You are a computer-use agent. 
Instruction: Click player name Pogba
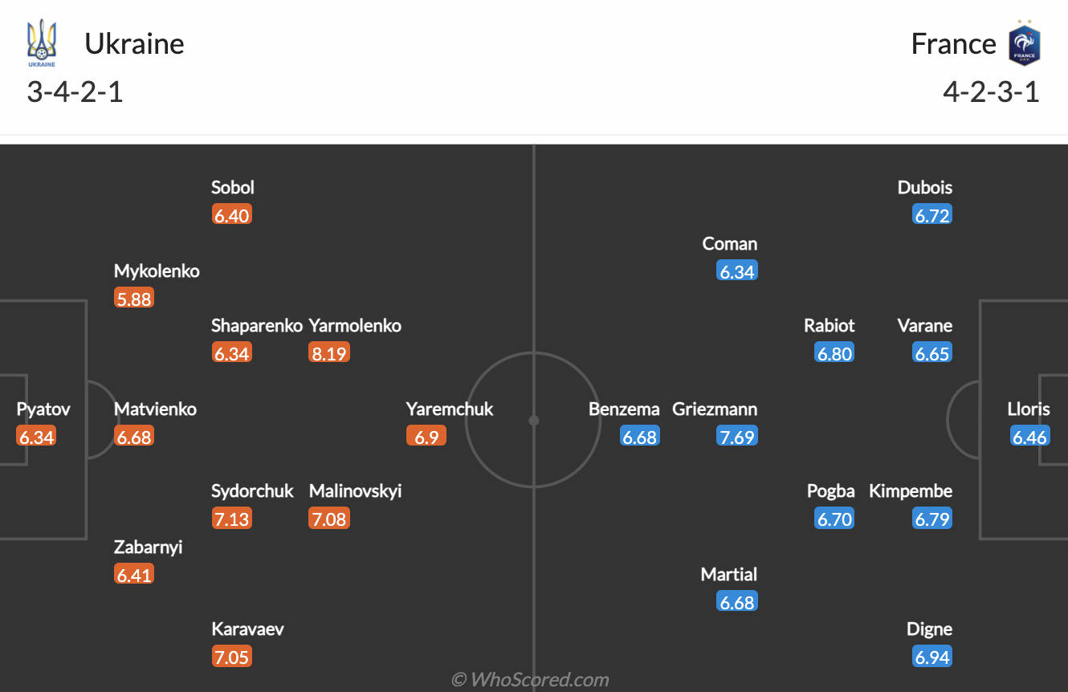click(x=830, y=491)
